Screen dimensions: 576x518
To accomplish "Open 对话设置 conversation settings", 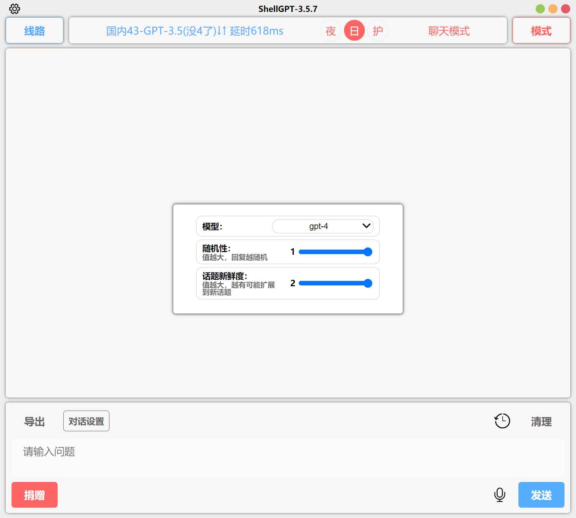I will [86, 421].
